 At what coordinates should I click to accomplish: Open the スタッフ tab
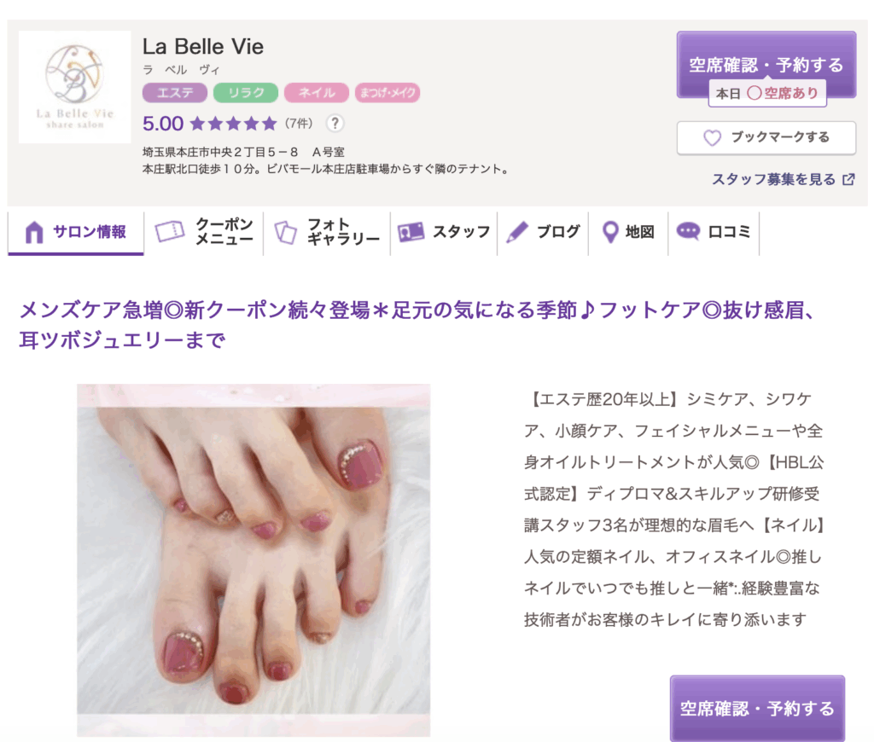click(x=444, y=232)
